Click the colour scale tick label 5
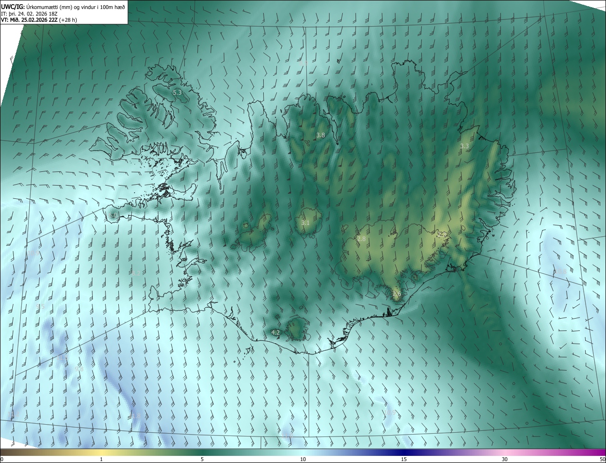Viewport: 606px width, 463px height. tap(202, 459)
